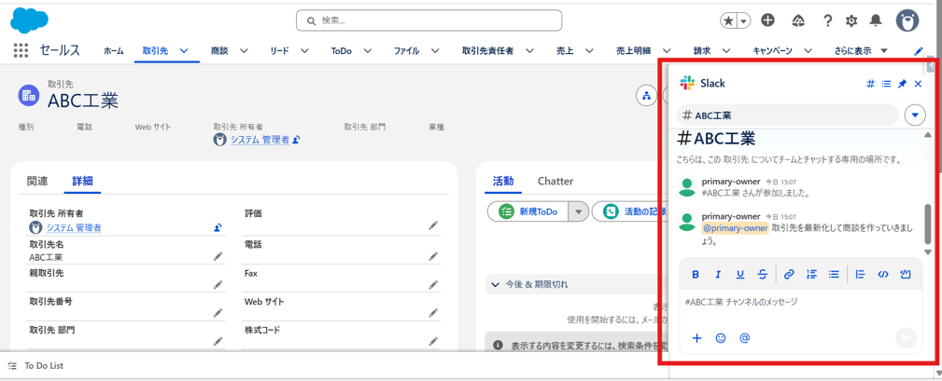Apply blockquote formatting in Slack composer

pos(860,275)
